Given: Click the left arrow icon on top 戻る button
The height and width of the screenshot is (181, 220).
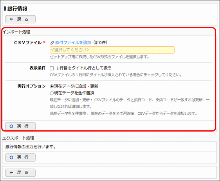Looking at the screenshot, I should (x=11, y=19).
